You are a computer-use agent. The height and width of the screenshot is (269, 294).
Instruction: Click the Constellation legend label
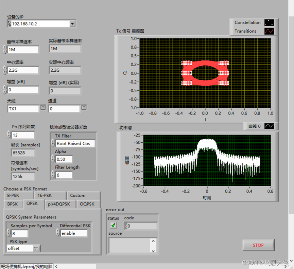[x=247, y=22]
